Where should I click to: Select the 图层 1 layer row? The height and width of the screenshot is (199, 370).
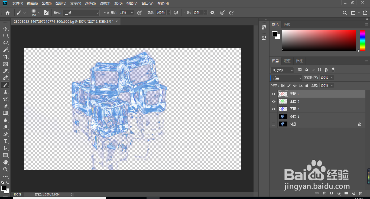pyautogui.click(x=317, y=117)
